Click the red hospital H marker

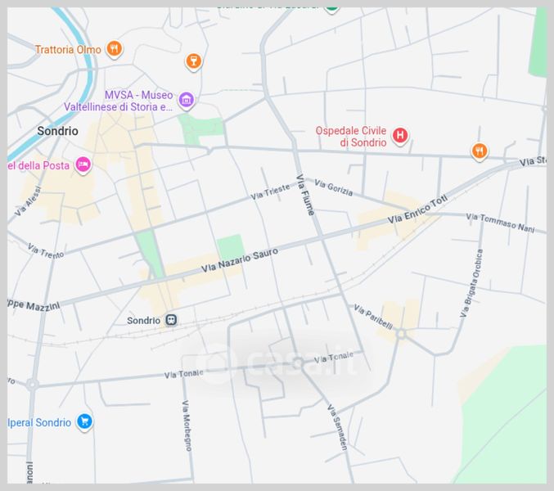[400, 136]
